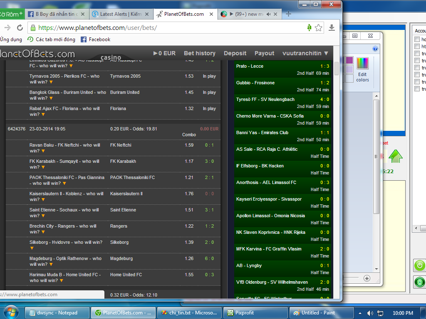Click the green power button in background app

(419, 265)
